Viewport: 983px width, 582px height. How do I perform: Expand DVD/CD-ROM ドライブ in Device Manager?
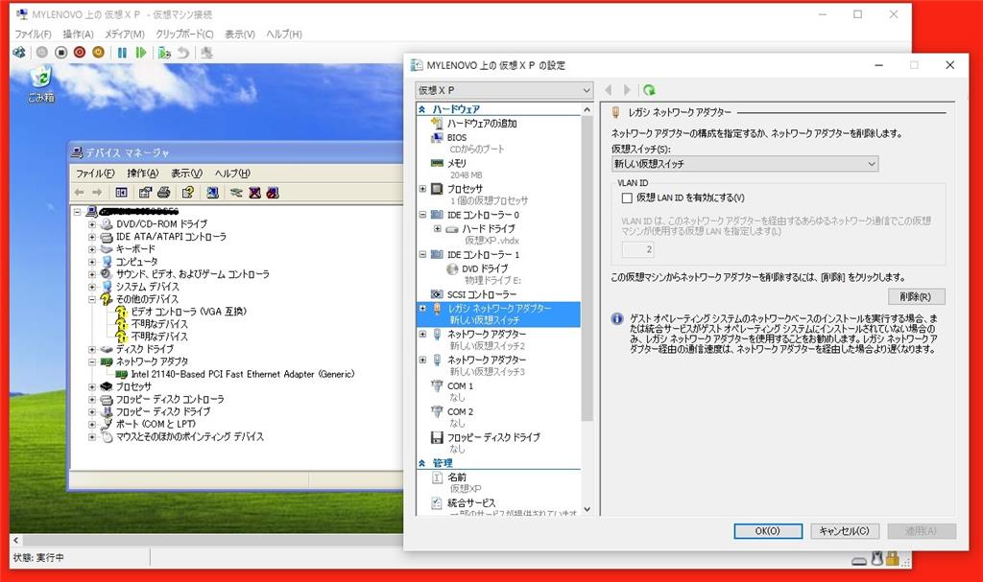click(92, 223)
